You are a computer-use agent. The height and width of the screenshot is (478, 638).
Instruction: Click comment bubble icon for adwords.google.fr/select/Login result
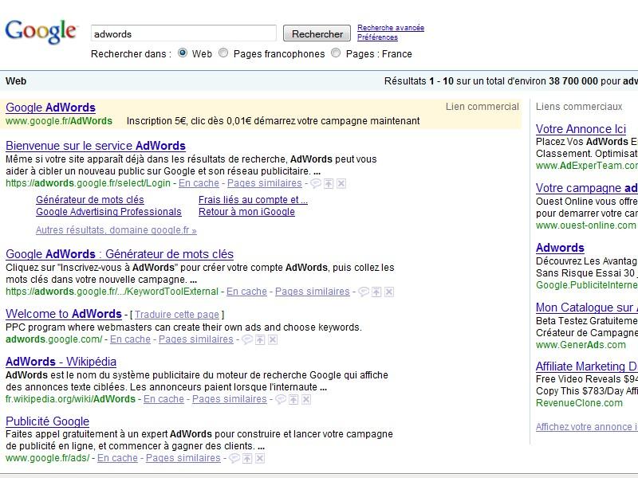click(316, 184)
